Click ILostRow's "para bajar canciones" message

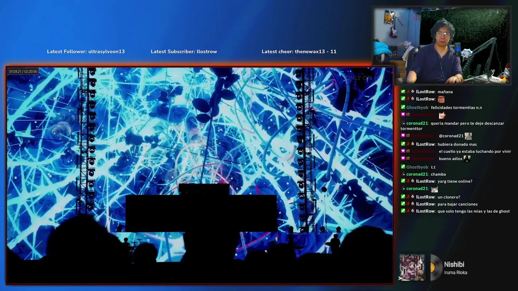coord(458,204)
